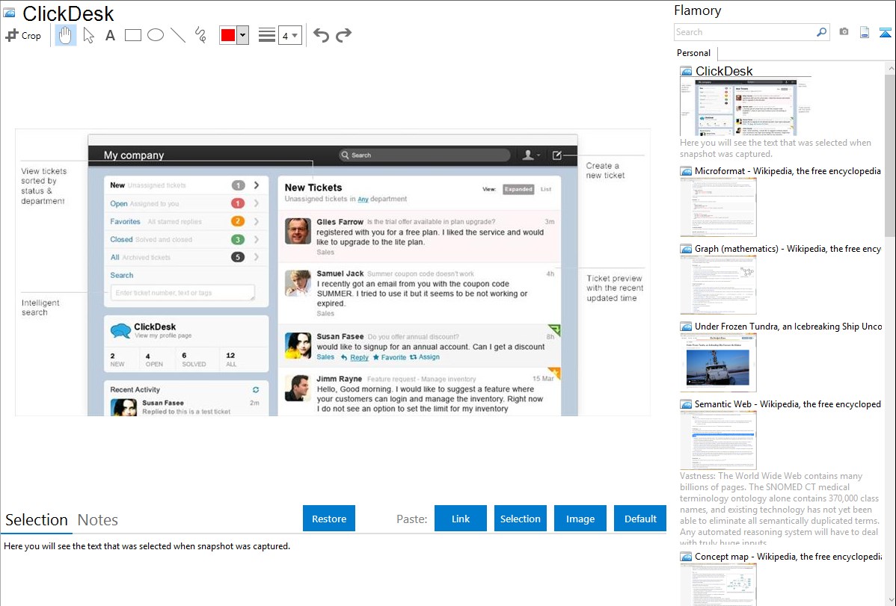The width and height of the screenshot is (896, 606).
Task: Open the line thickness dropdown
Action: (289, 35)
